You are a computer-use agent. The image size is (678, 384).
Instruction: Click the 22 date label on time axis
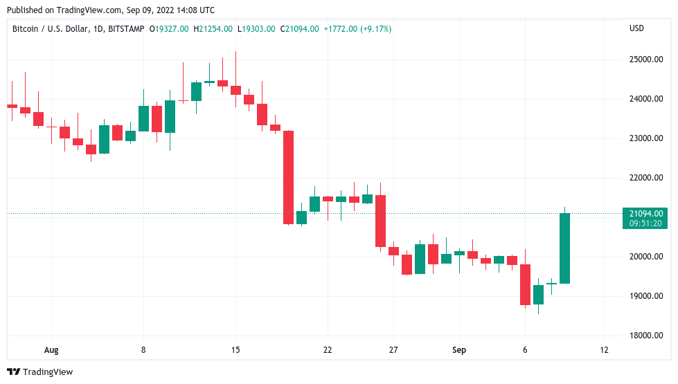tap(328, 350)
